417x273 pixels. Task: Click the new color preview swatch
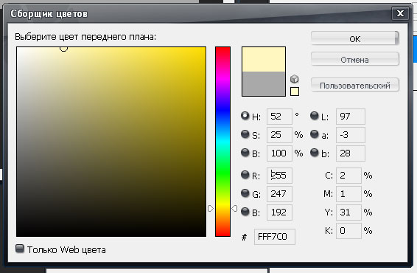264,59
